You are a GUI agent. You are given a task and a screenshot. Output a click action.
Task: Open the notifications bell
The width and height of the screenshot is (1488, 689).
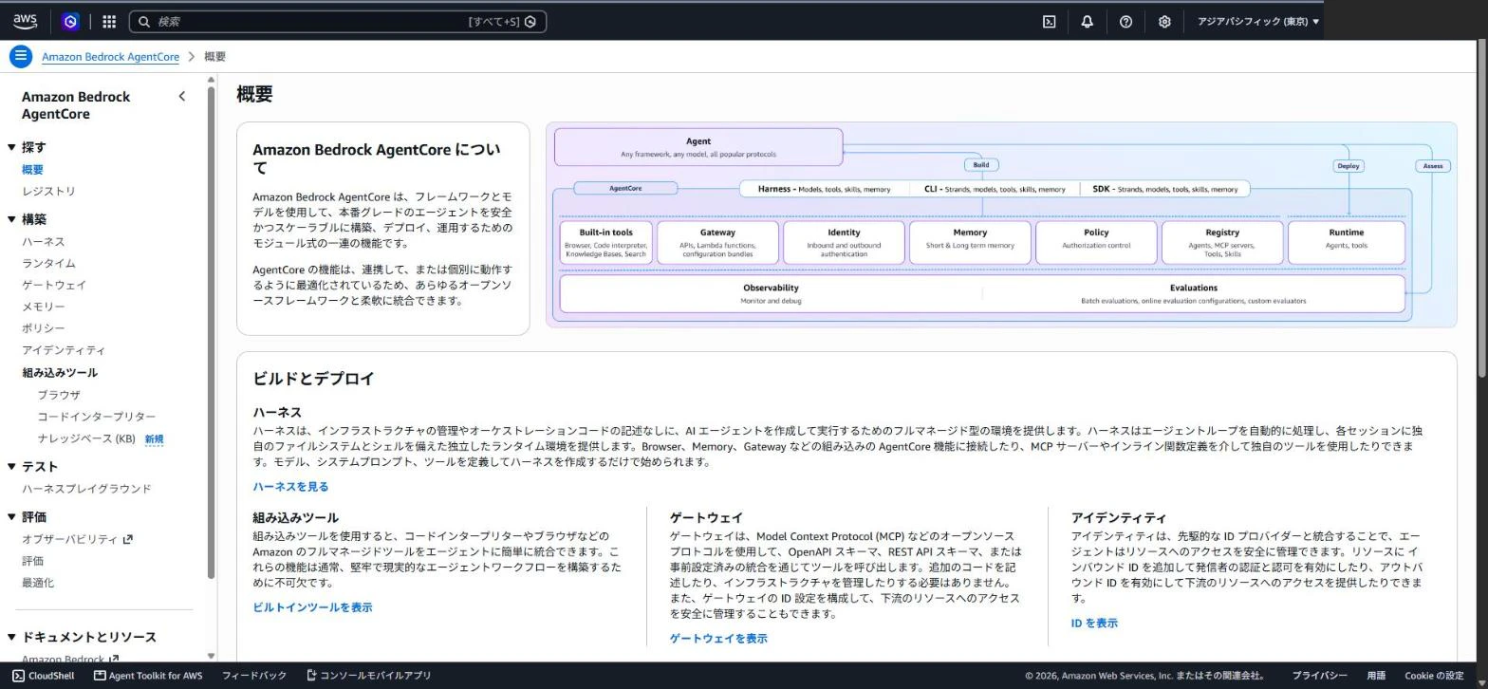[x=1088, y=21]
